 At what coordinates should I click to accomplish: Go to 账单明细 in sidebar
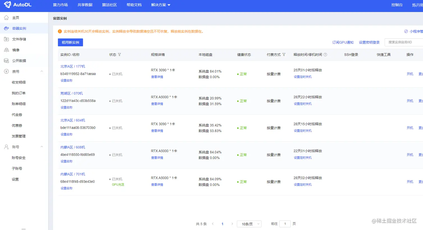point(19,104)
